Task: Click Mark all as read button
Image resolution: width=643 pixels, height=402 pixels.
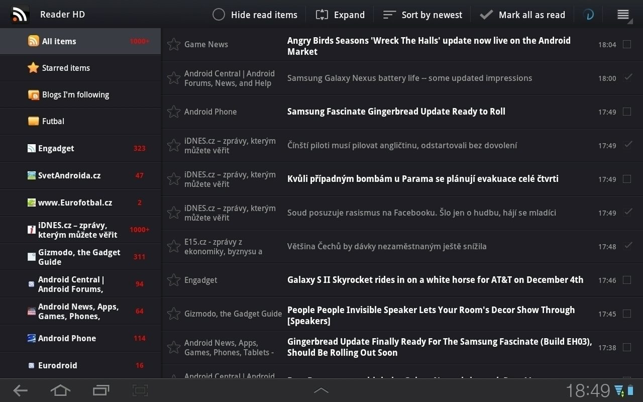Action: (522, 15)
